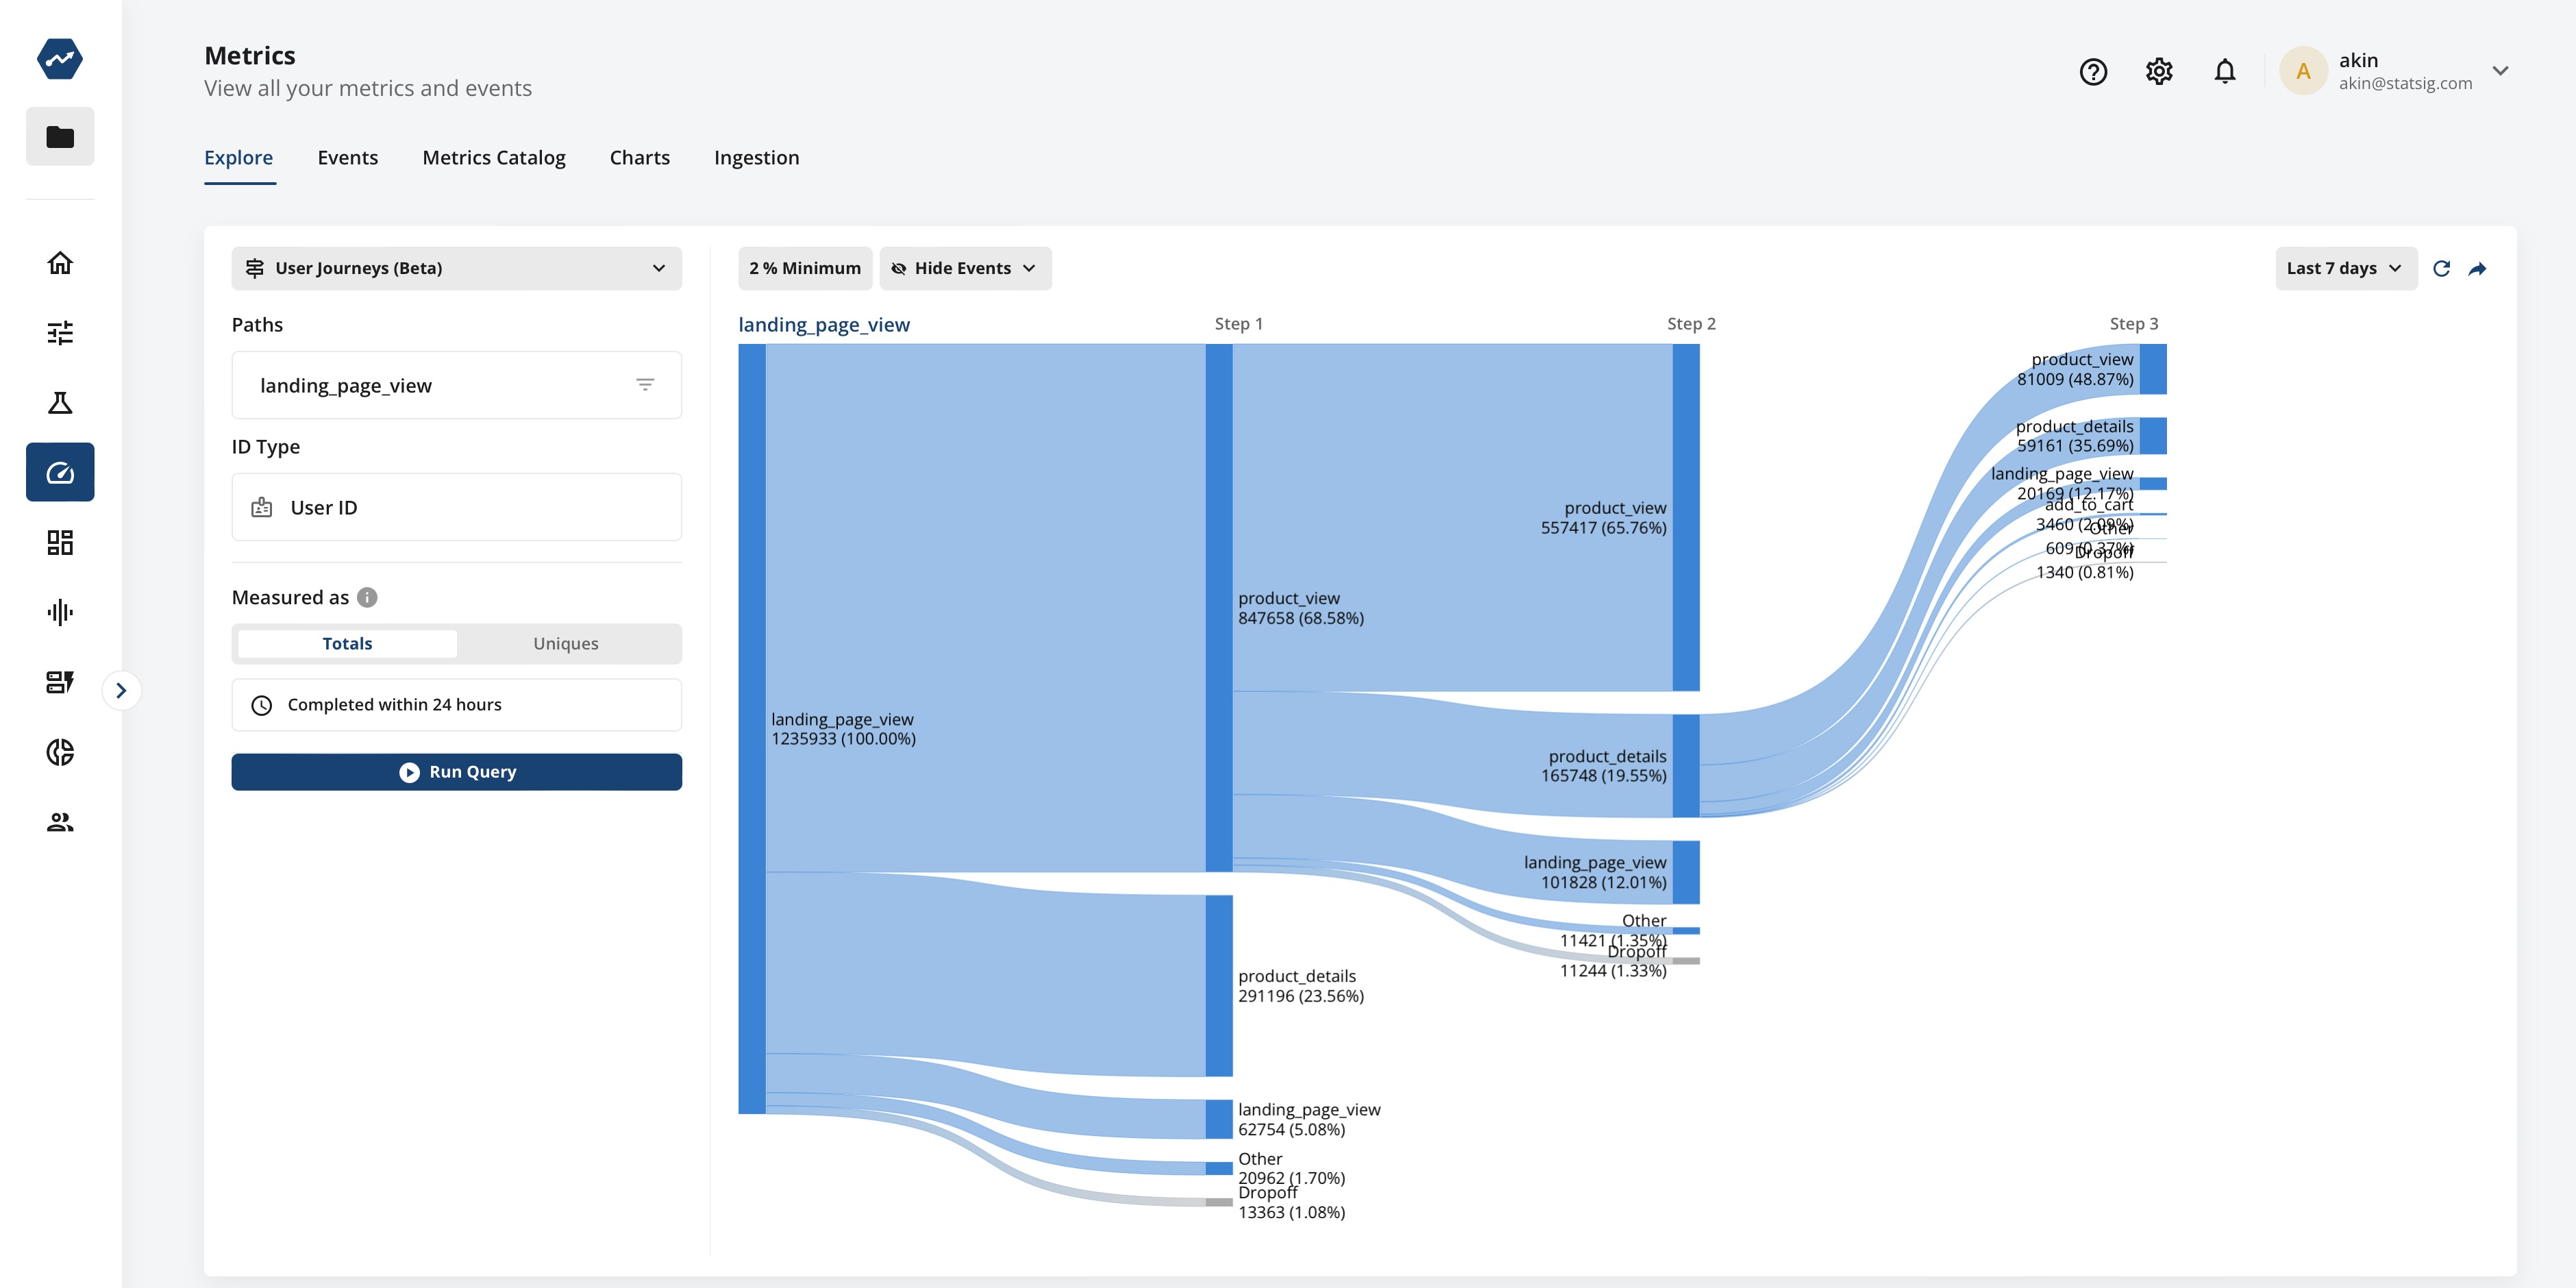Click the 'Step 2' column label
The image size is (2576, 1288).
tap(1691, 323)
